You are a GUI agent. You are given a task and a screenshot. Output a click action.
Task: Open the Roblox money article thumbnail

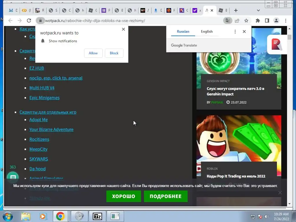(239, 138)
